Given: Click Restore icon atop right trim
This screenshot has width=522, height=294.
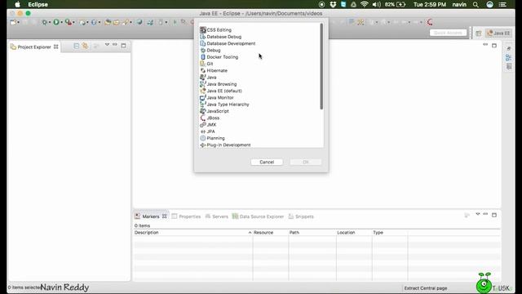Looking at the screenshot, I should (x=509, y=49).
